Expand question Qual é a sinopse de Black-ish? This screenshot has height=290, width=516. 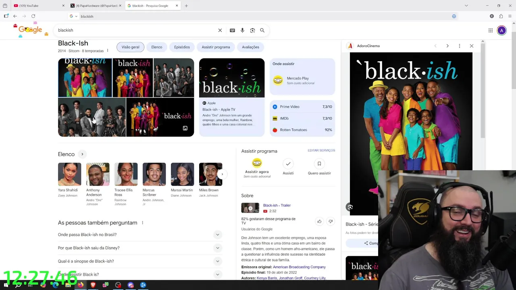click(x=139, y=261)
